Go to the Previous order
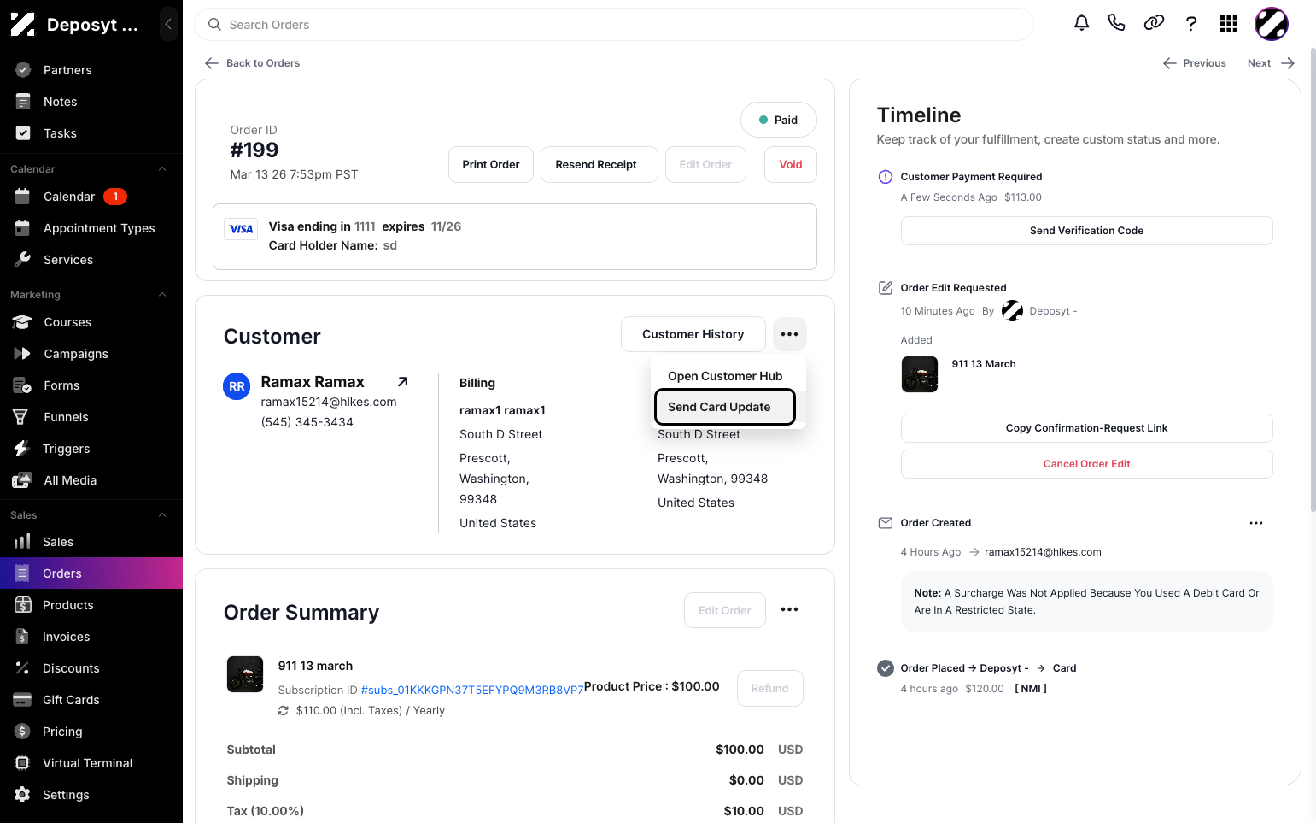The height and width of the screenshot is (823, 1316). [x=1195, y=63]
